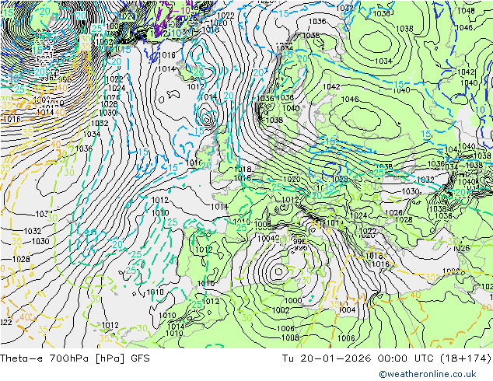Select the 'Tu 20-01-2026 00:00 UTC (18+174)' timestamp
The height and width of the screenshot is (381, 493).
pos(386,358)
